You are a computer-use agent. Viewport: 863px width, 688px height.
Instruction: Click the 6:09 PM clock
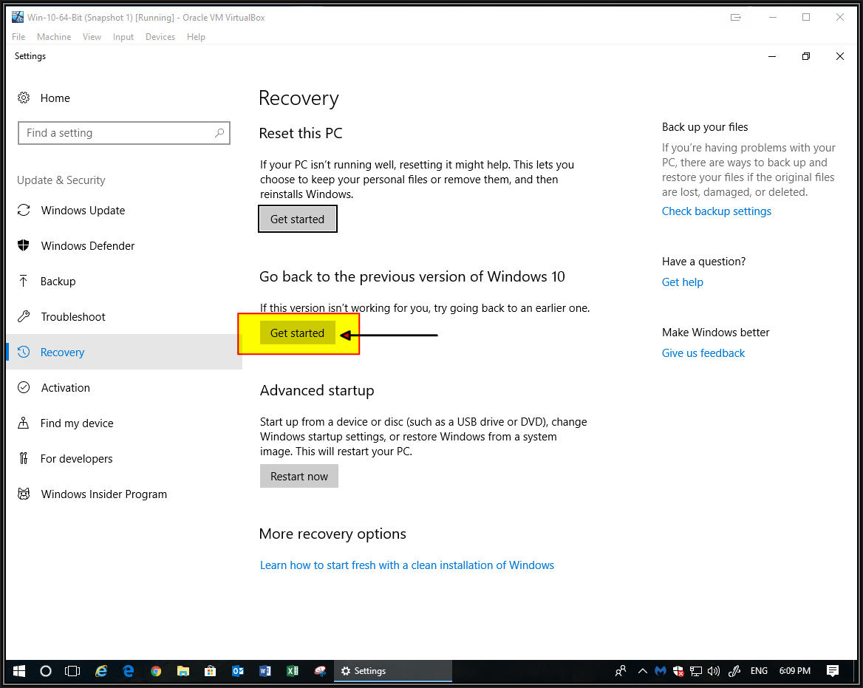point(795,671)
